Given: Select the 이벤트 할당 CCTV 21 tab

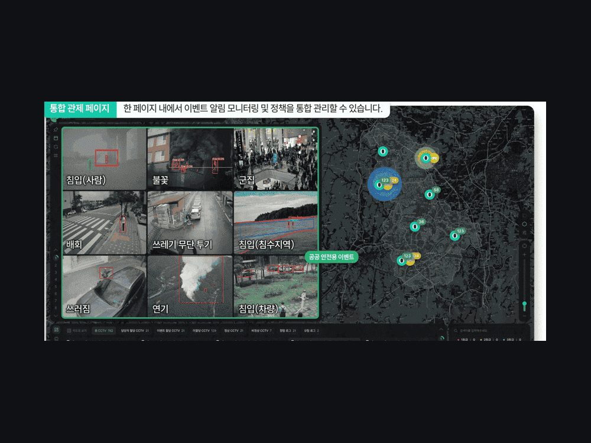Looking at the screenshot, I should tap(170, 331).
